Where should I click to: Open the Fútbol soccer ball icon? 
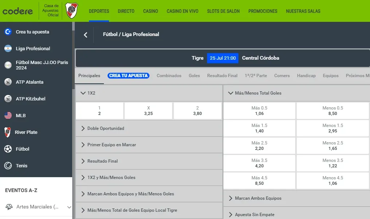pyautogui.click(x=8, y=149)
